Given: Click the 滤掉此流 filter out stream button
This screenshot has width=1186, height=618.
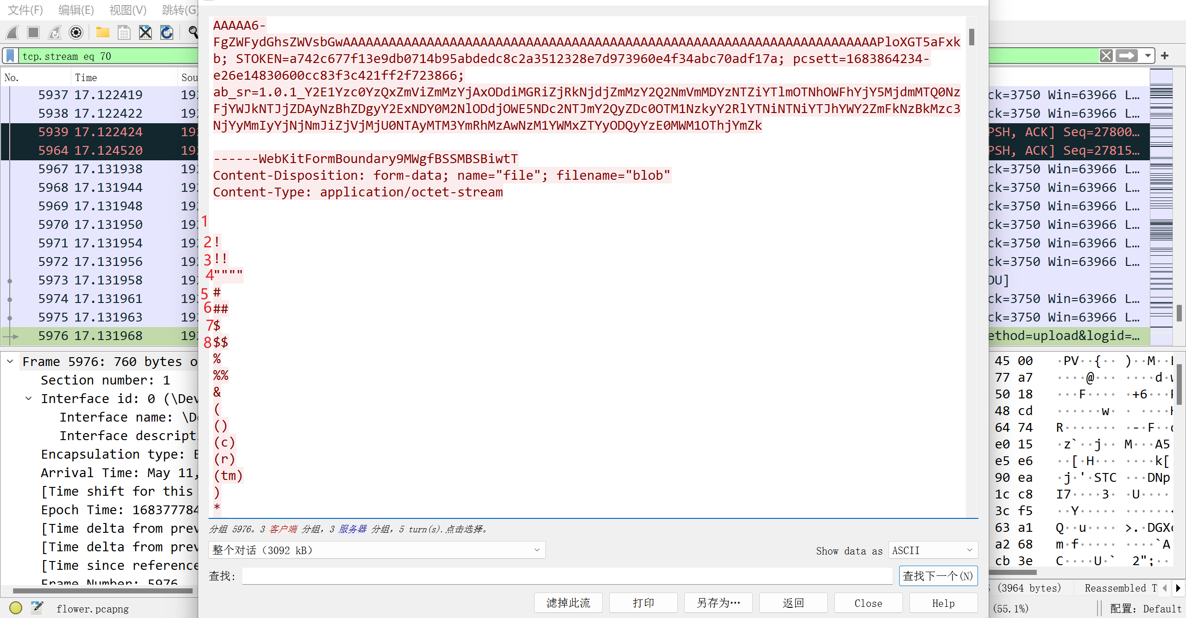Looking at the screenshot, I should tap(568, 603).
